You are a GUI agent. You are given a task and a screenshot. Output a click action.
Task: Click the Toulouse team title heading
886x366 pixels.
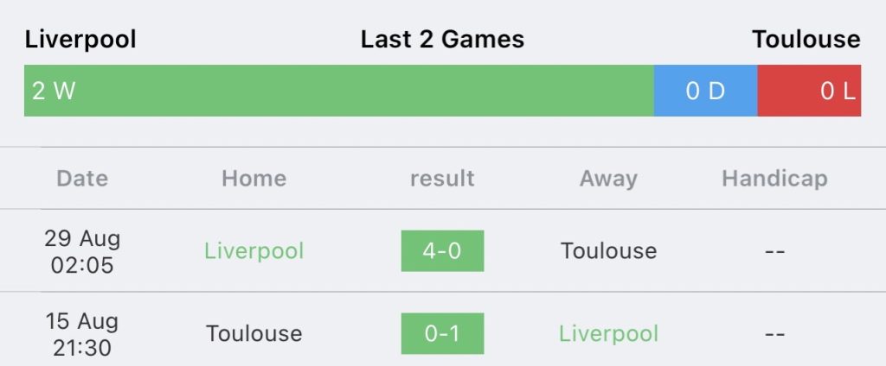[806, 40]
